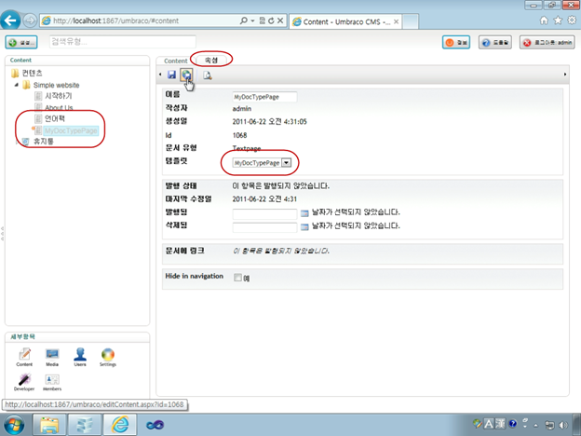Stop loading via address bar X
The image size is (581, 436).
coord(280,20)
